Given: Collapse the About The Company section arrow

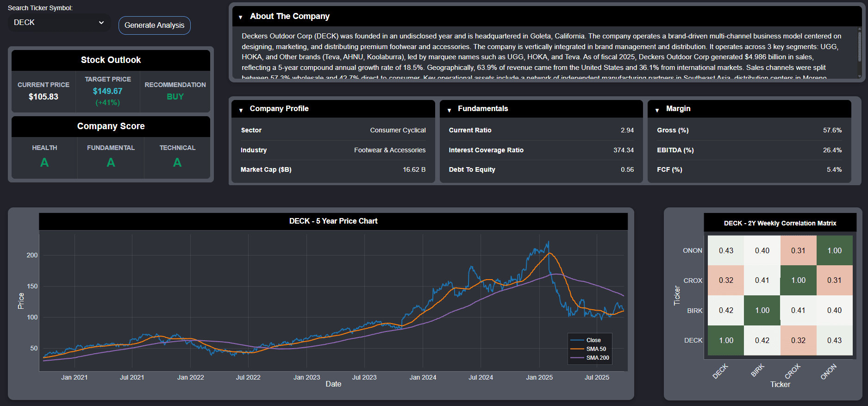Looking at the screenshot, I should [241, 17].
